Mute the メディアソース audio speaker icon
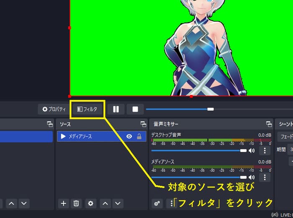293x218 pixels. [252, 177]
